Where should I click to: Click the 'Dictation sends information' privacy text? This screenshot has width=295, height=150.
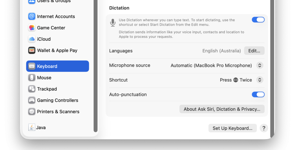181,34
